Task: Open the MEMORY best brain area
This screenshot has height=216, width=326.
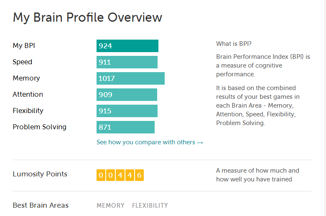Action: tap(110, 206)
